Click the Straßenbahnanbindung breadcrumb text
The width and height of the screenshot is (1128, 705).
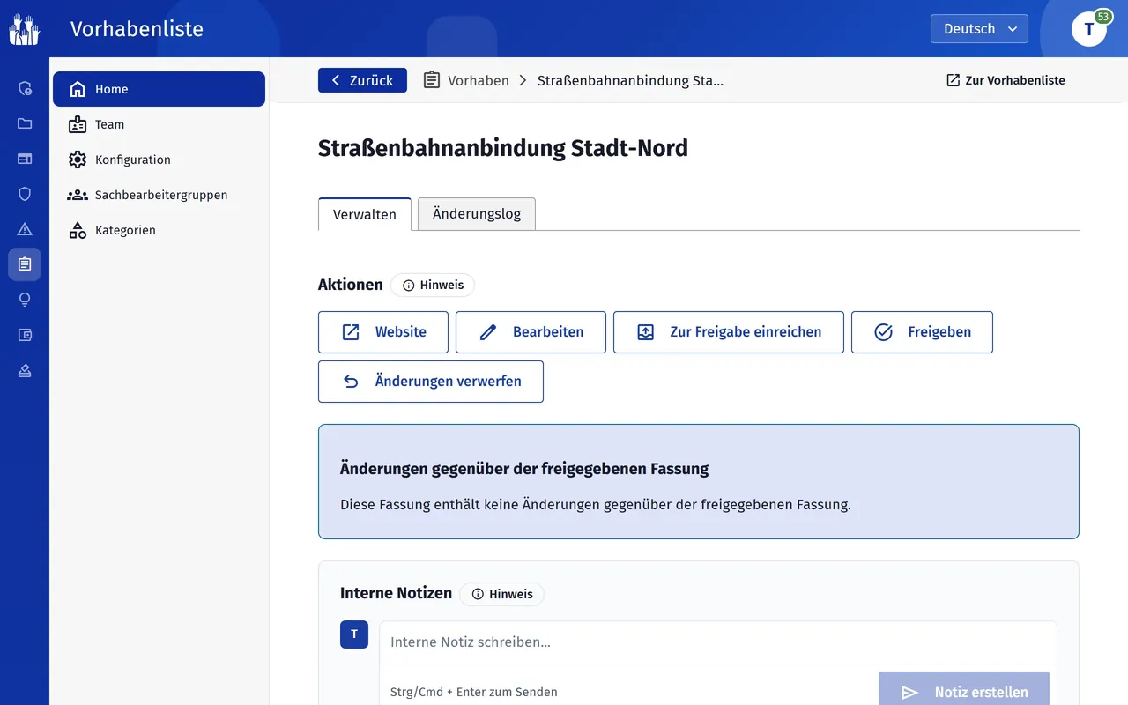click(x=630, y=80)
